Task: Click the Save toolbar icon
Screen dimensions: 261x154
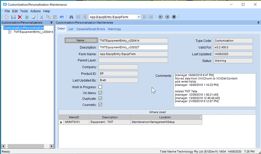Action: (x=13, y=17)
